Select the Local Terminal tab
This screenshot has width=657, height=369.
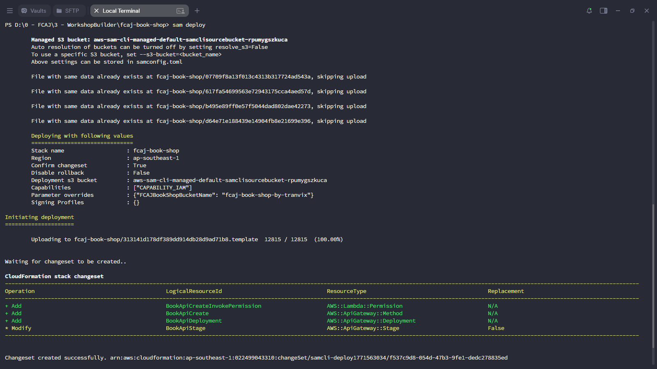tap(139, 11)
